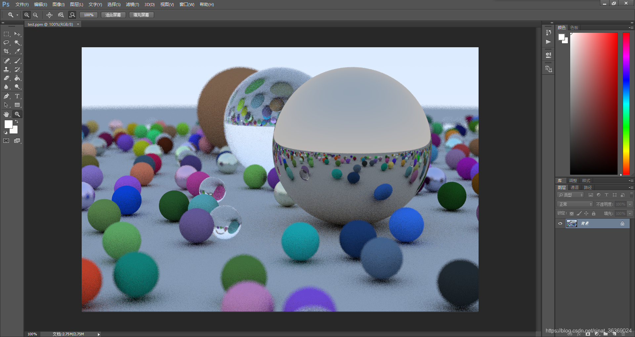This screenshot has height=337, width=635.
Task: Open status bar info arrow menu
Action: [x=99, y=334]
